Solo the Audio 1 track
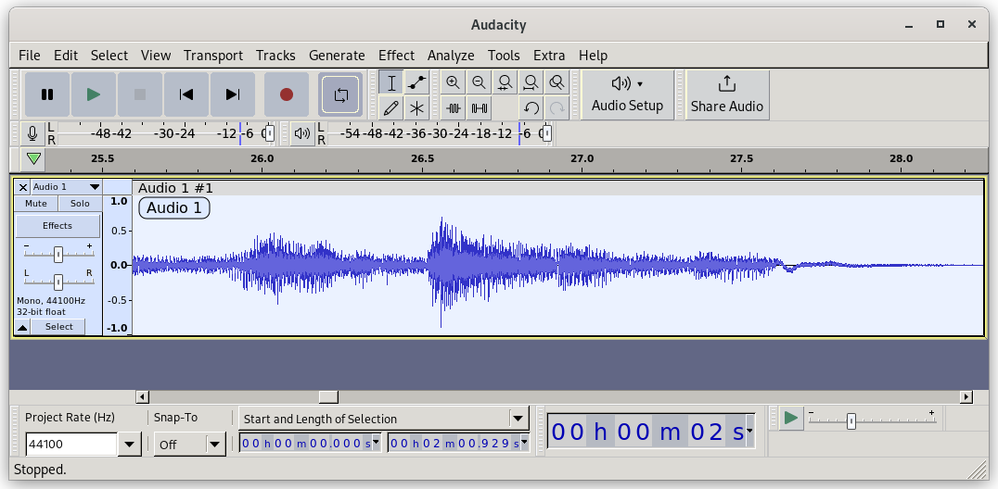The image size is (998, 489). tap(80, 204)
